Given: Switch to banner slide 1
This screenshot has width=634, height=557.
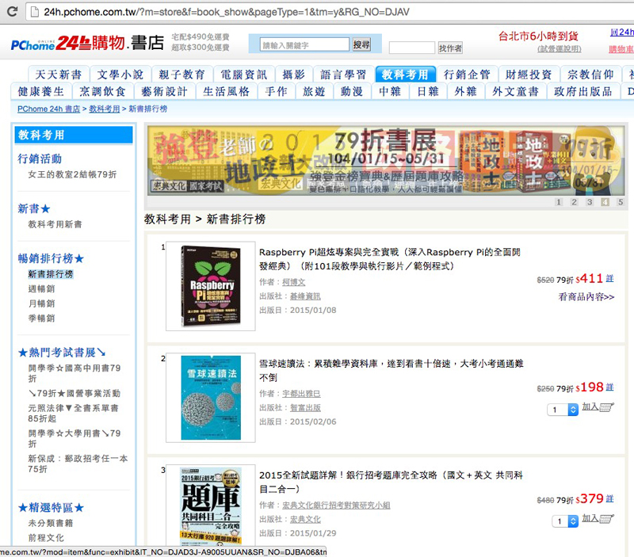Looking at the screenshot, I should point(559,202).
